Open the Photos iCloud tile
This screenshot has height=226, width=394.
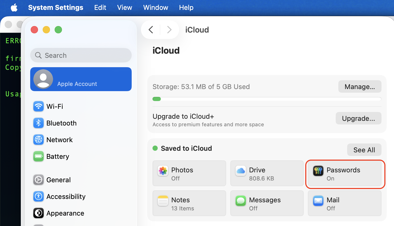(x=189, y=173)
